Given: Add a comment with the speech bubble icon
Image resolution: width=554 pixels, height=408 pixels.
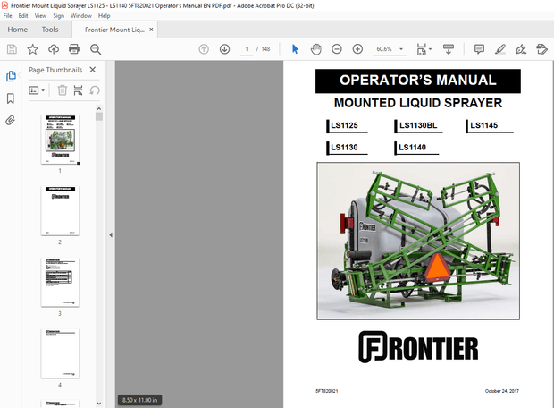Looking at the screenshot, I should (x=479, y=49).
